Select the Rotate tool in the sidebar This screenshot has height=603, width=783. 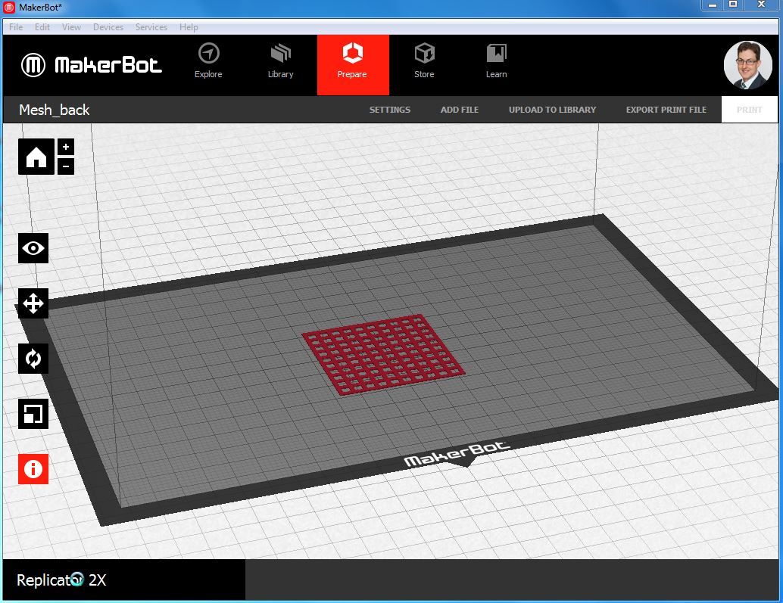33,358
